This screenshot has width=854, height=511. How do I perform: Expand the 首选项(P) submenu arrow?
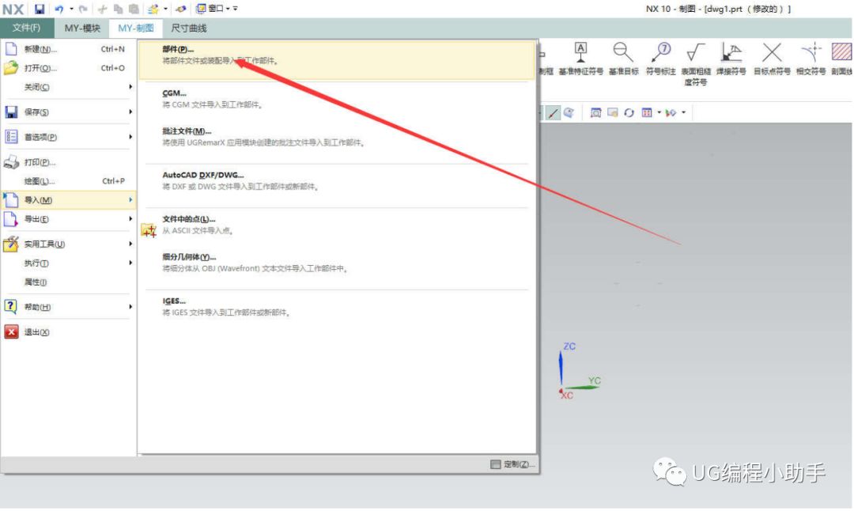point(130,137)
